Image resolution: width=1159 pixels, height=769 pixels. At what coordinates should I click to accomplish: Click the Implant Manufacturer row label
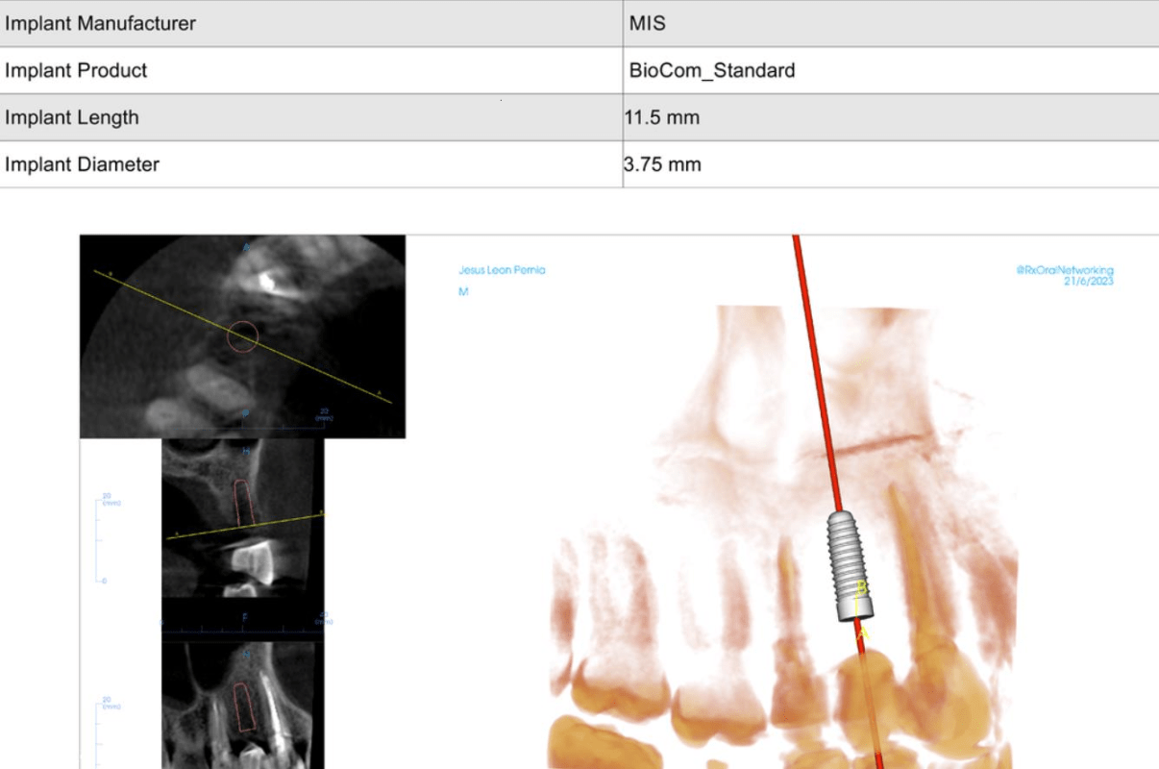100,23
